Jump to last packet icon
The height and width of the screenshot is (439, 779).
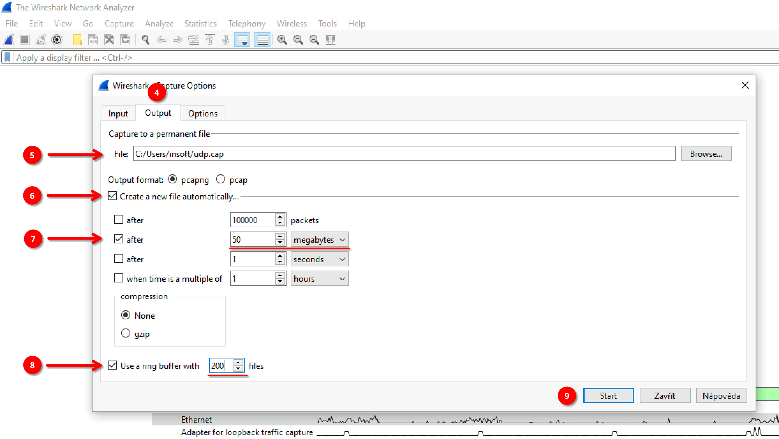click(226, 40)
